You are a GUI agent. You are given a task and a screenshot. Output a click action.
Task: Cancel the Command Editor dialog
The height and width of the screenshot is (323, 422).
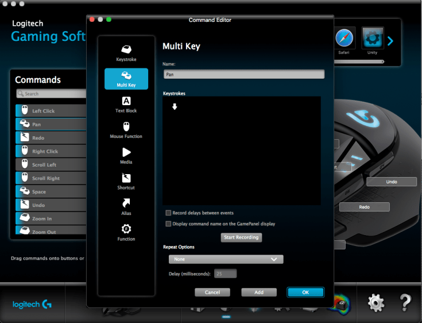[212, 292]
